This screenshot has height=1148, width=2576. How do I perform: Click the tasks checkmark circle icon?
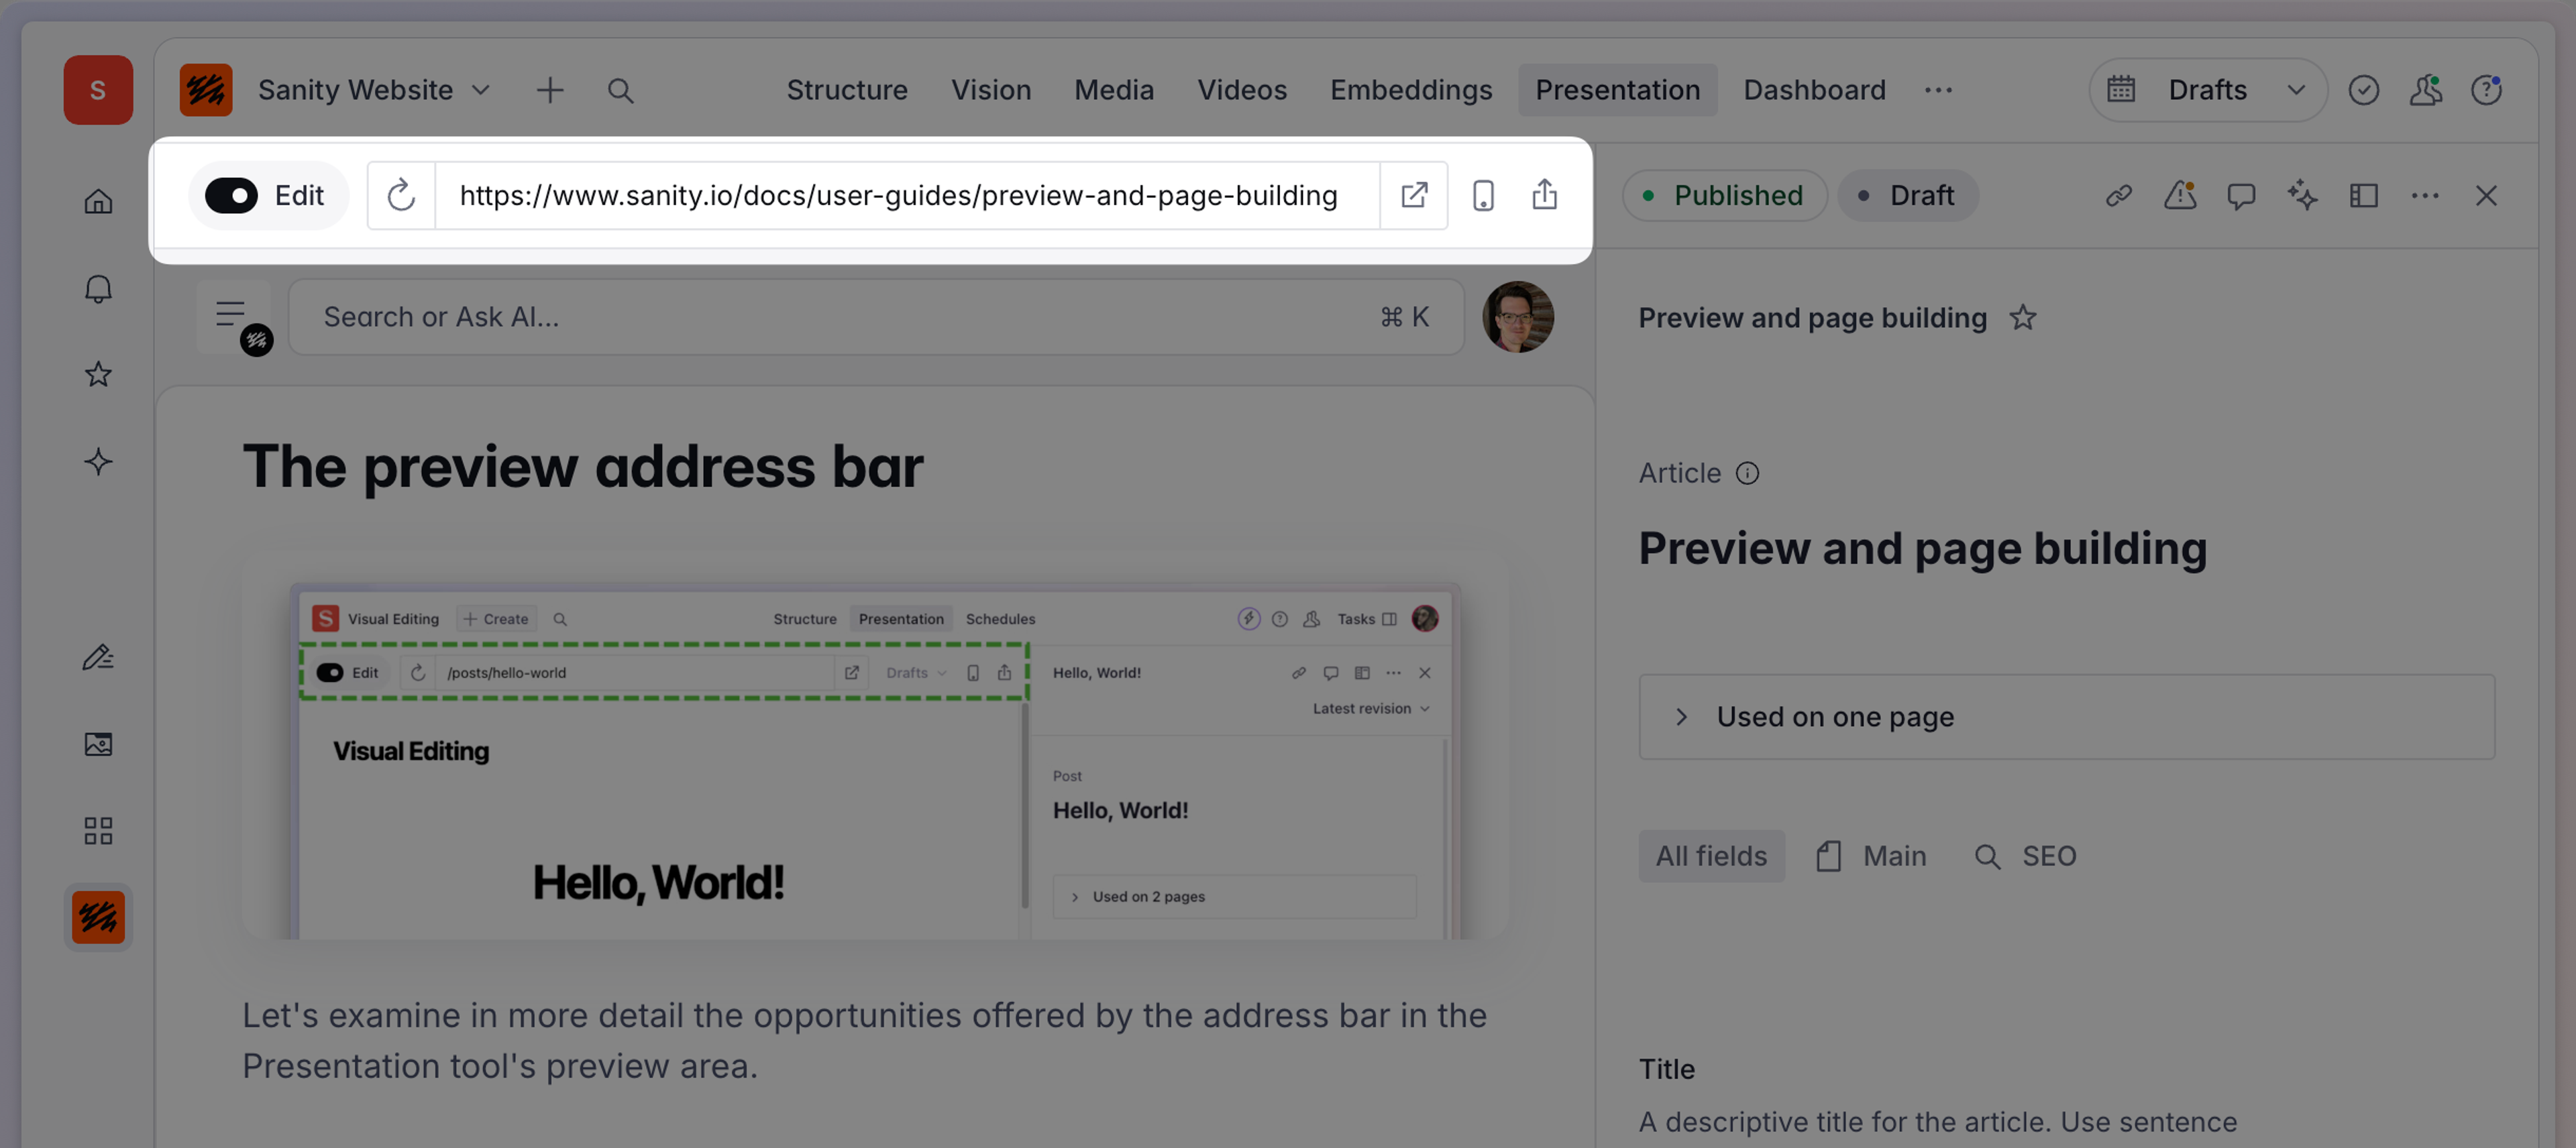pos(2363,90)
